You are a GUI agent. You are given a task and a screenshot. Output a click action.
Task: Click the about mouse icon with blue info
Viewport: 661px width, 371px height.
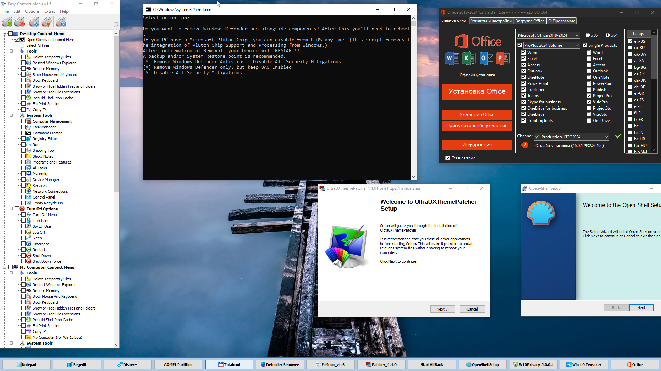coord(61,22)
